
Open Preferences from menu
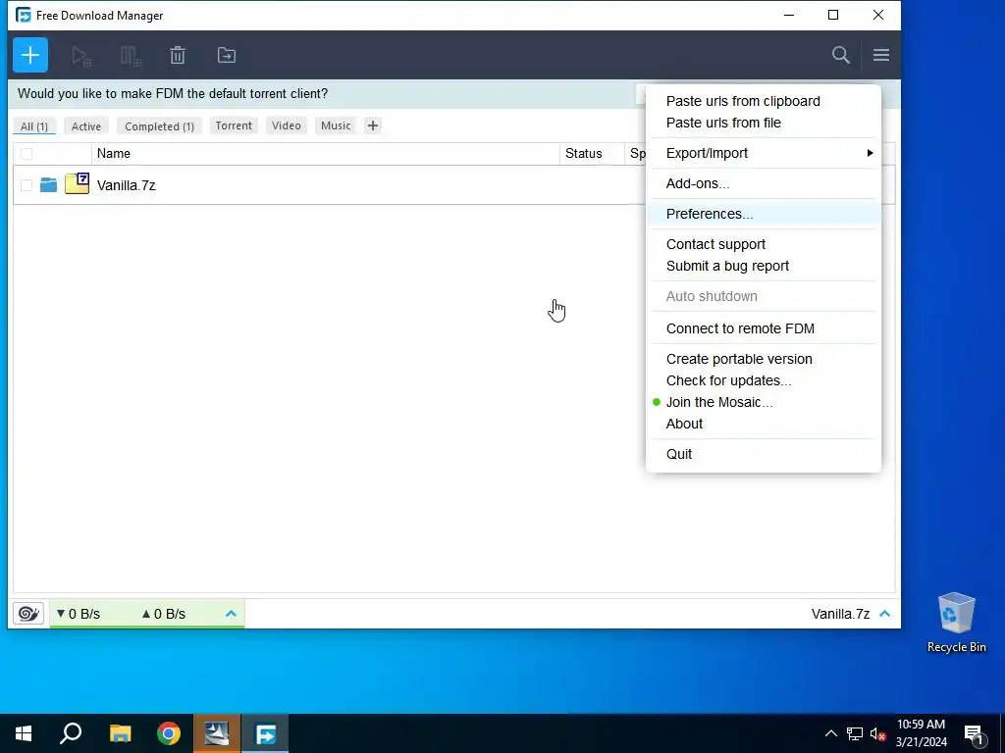tap(763, 214)
